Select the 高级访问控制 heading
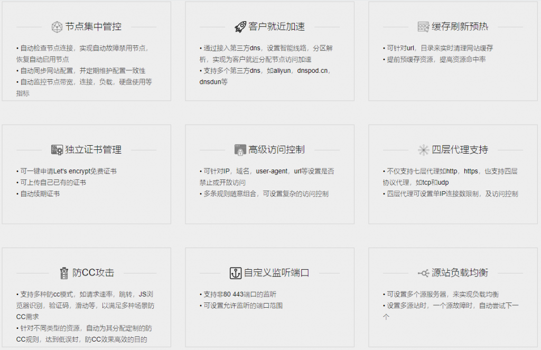 coord(276,149)
